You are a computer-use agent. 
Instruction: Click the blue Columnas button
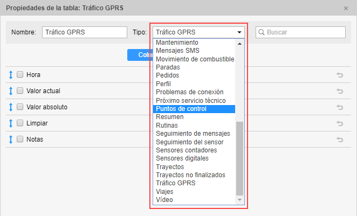140,55
